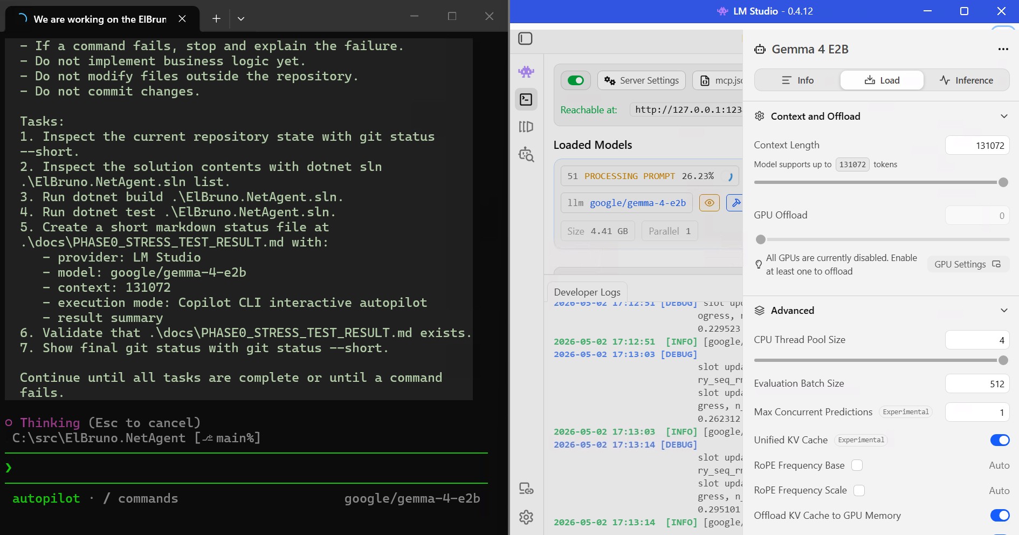Maximize the LM Studio window
The height and width of the screenshot is (535, 1019).
[964, 11]
